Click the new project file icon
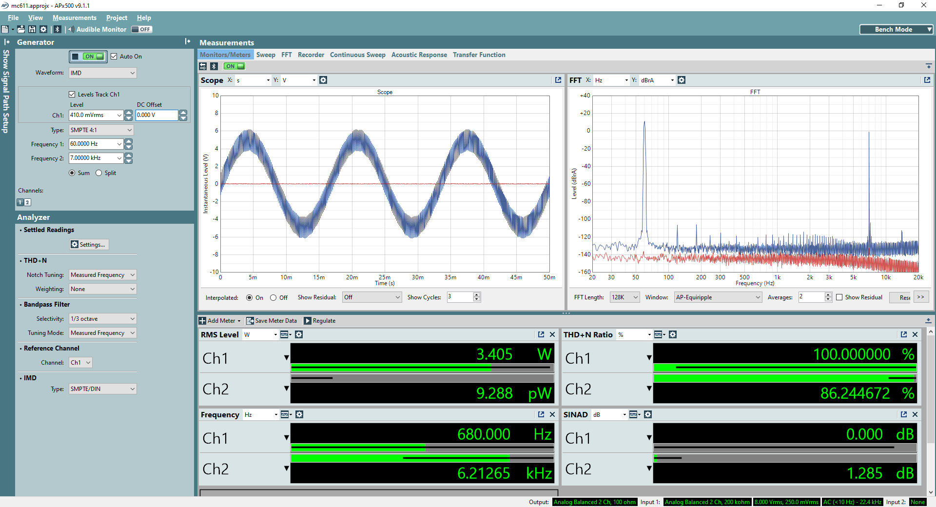Image resolution: width=936 pixels, height=507 pixels. click(5, 29)
